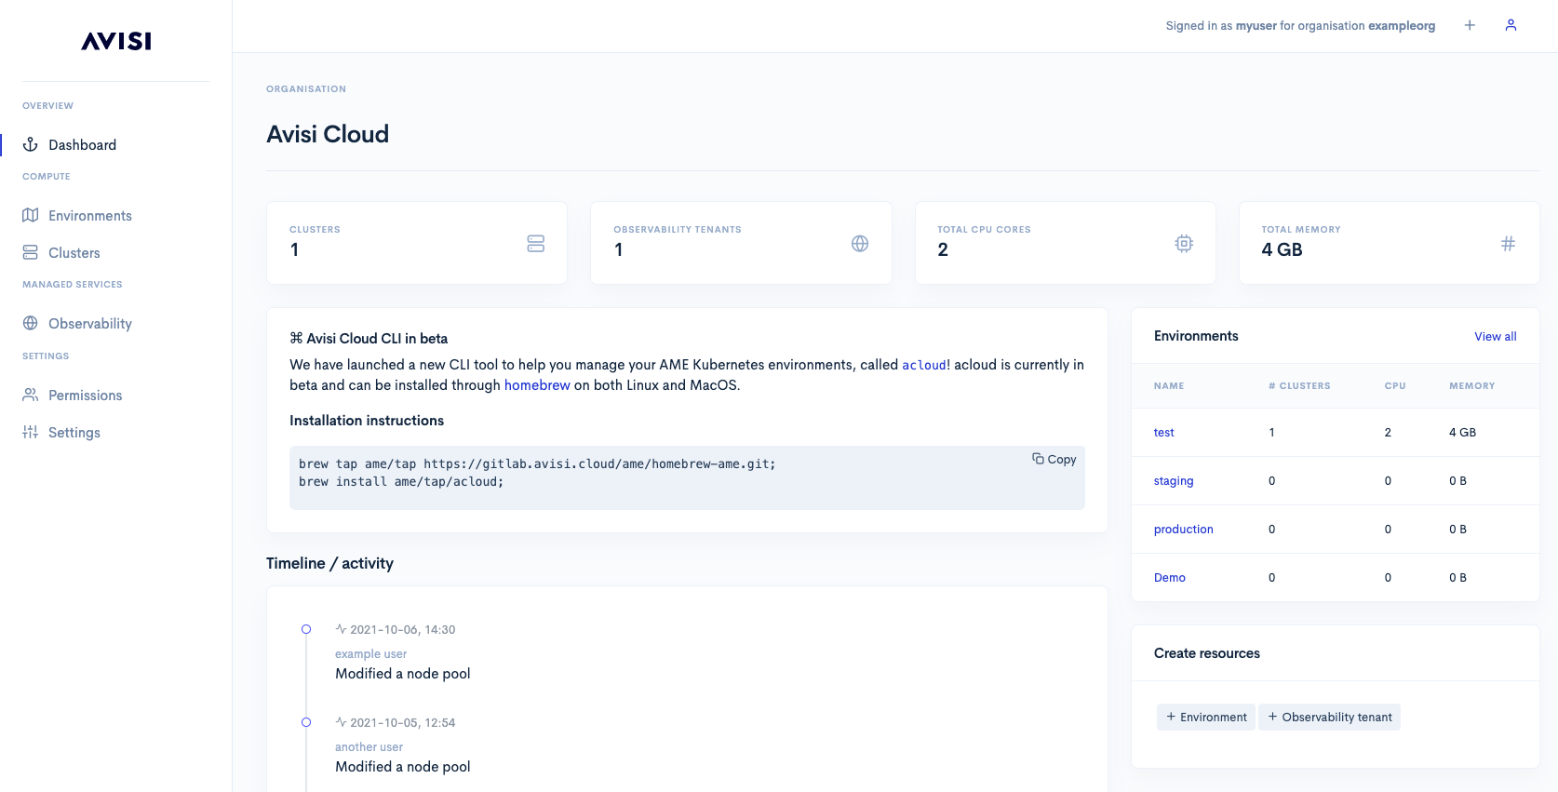Click the 'Avisi Cloud' page heading
The height and width of the screenshot is (792, 1558).
pos(328,134)
